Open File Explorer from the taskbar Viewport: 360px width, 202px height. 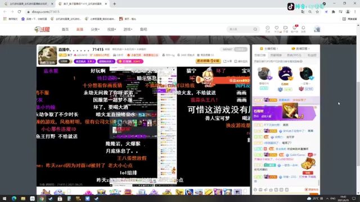[23, 199]
